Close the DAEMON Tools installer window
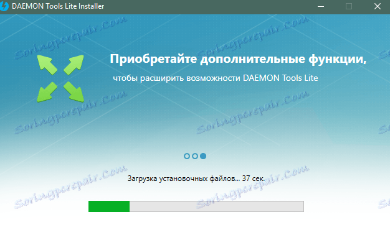 [x=378, y=6]
